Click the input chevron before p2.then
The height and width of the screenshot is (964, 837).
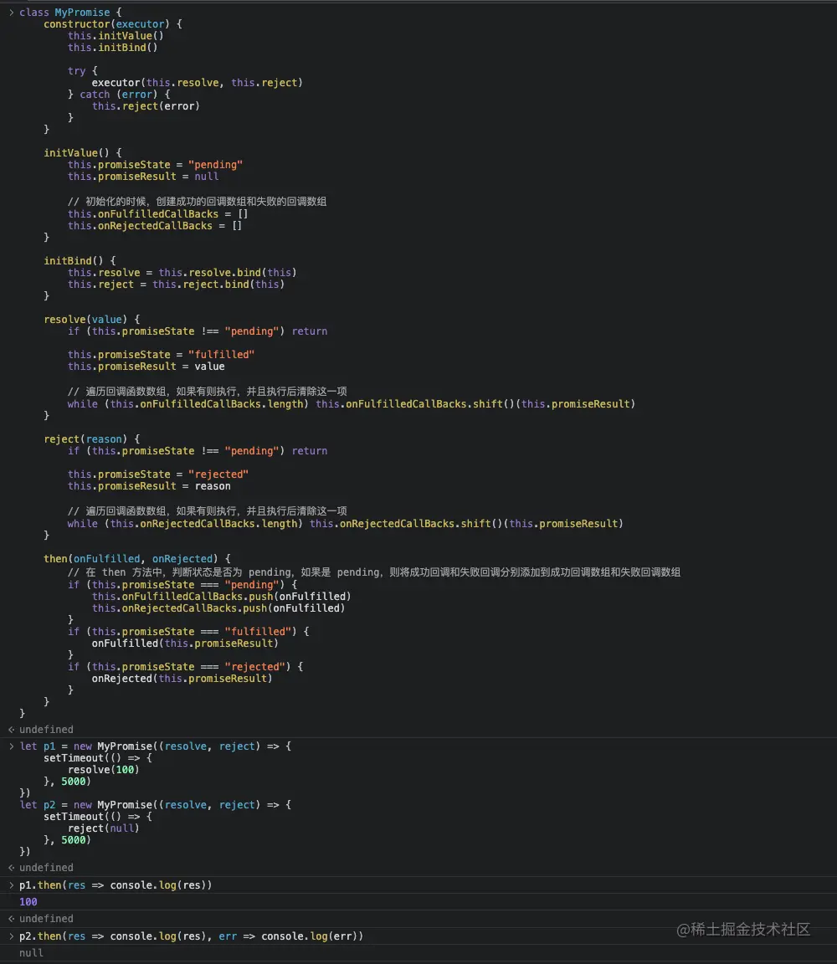[11, 936]
